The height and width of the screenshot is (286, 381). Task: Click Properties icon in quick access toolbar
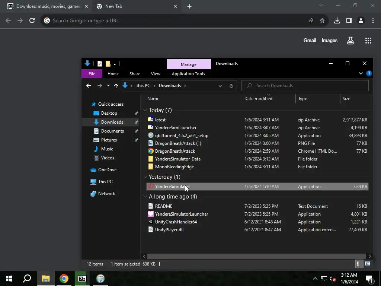pos(100,64)
